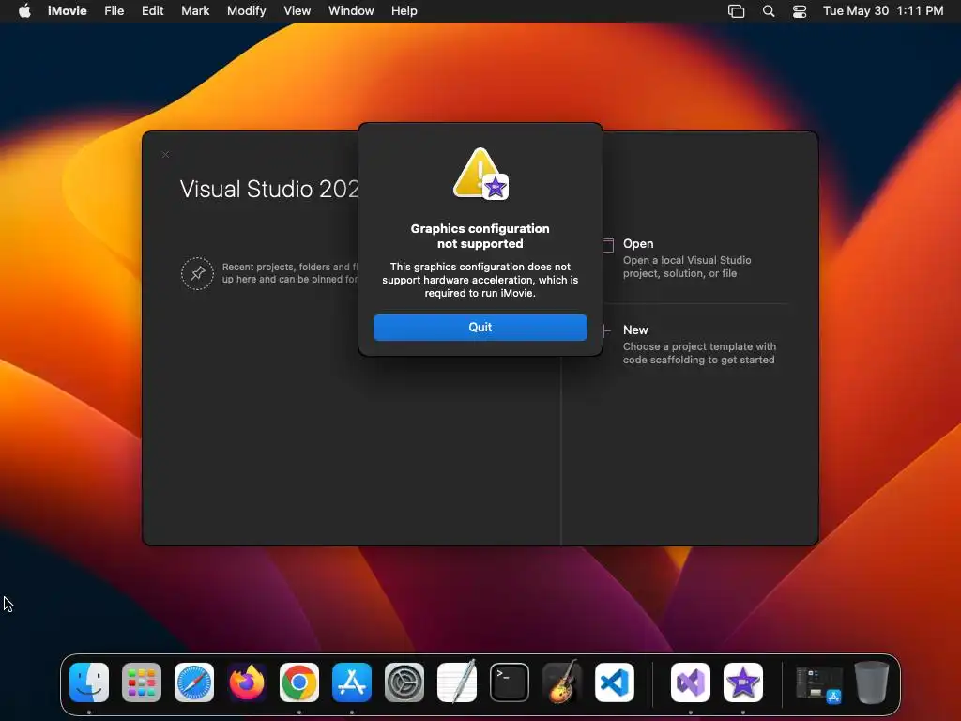Click the 'Recent projects, folders' hint text
961x721 pixels.
pos(290,273)
